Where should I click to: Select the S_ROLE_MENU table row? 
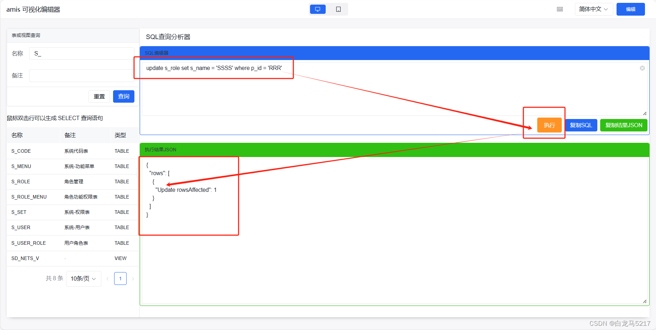[73, 197]
